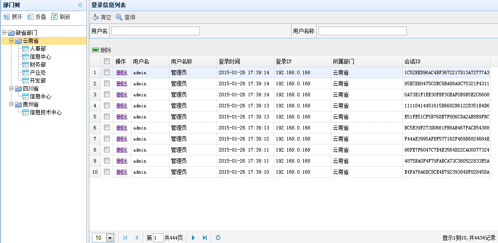Check the checkbox in row 9
The width and height of the screenshot is (498, 243).
(107, 160)
